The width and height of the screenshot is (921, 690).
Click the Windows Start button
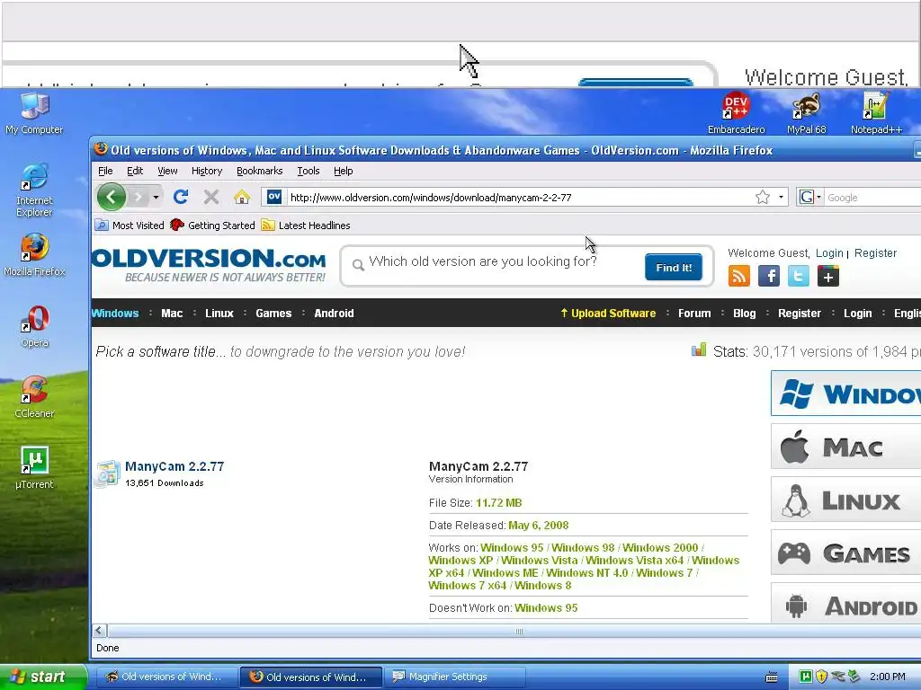click(x=42, y=677)
